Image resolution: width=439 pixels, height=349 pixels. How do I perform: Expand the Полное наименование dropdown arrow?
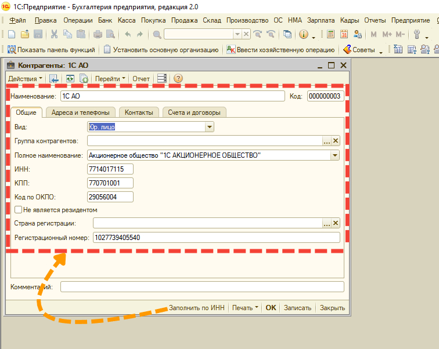[335, 155]
